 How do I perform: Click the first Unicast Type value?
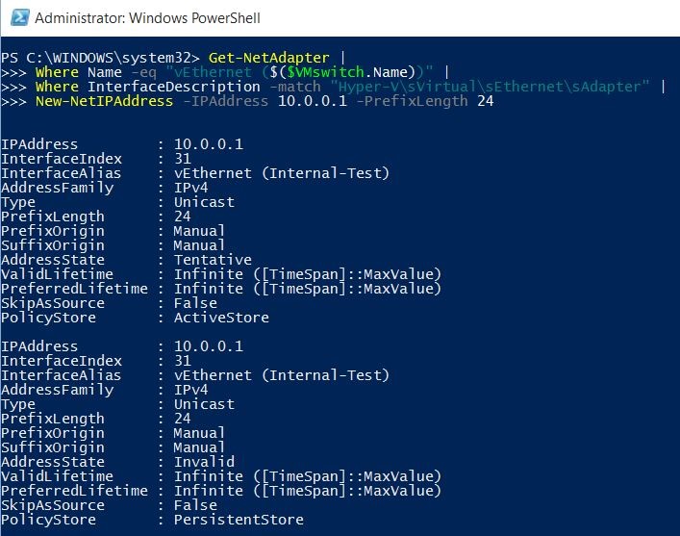point(204,202)
